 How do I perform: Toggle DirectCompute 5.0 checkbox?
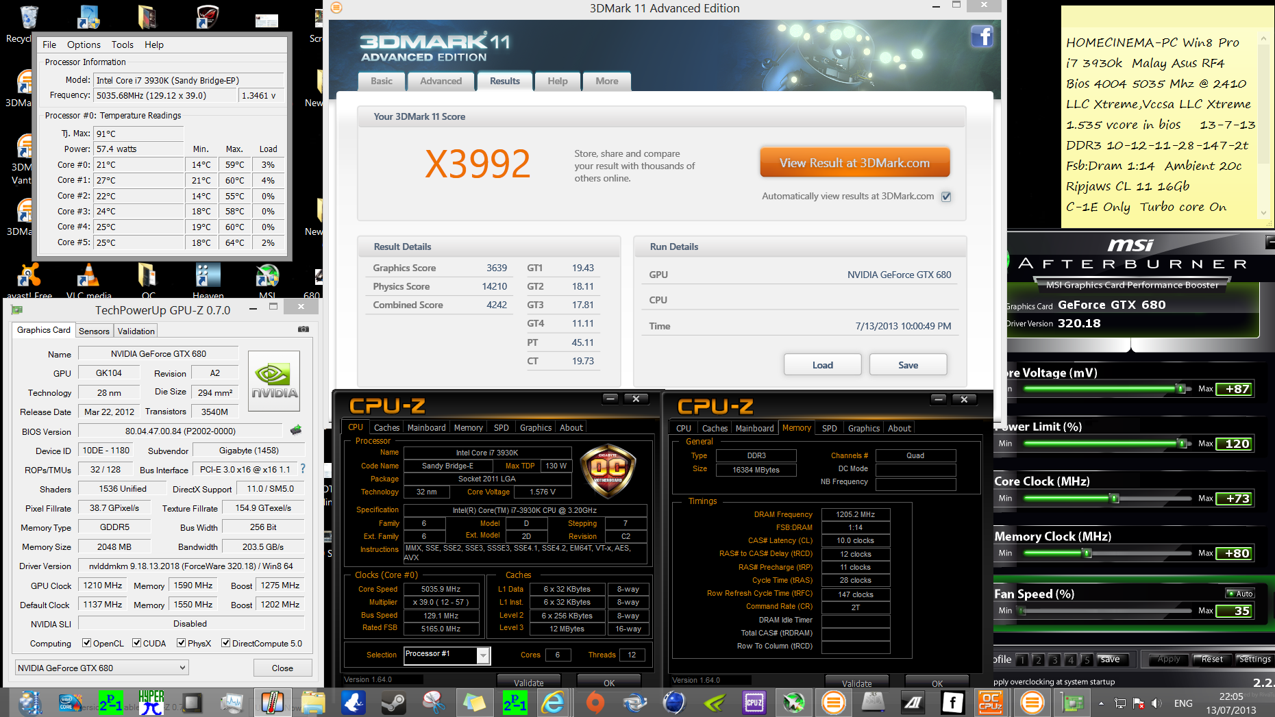(x=225, y=643)
